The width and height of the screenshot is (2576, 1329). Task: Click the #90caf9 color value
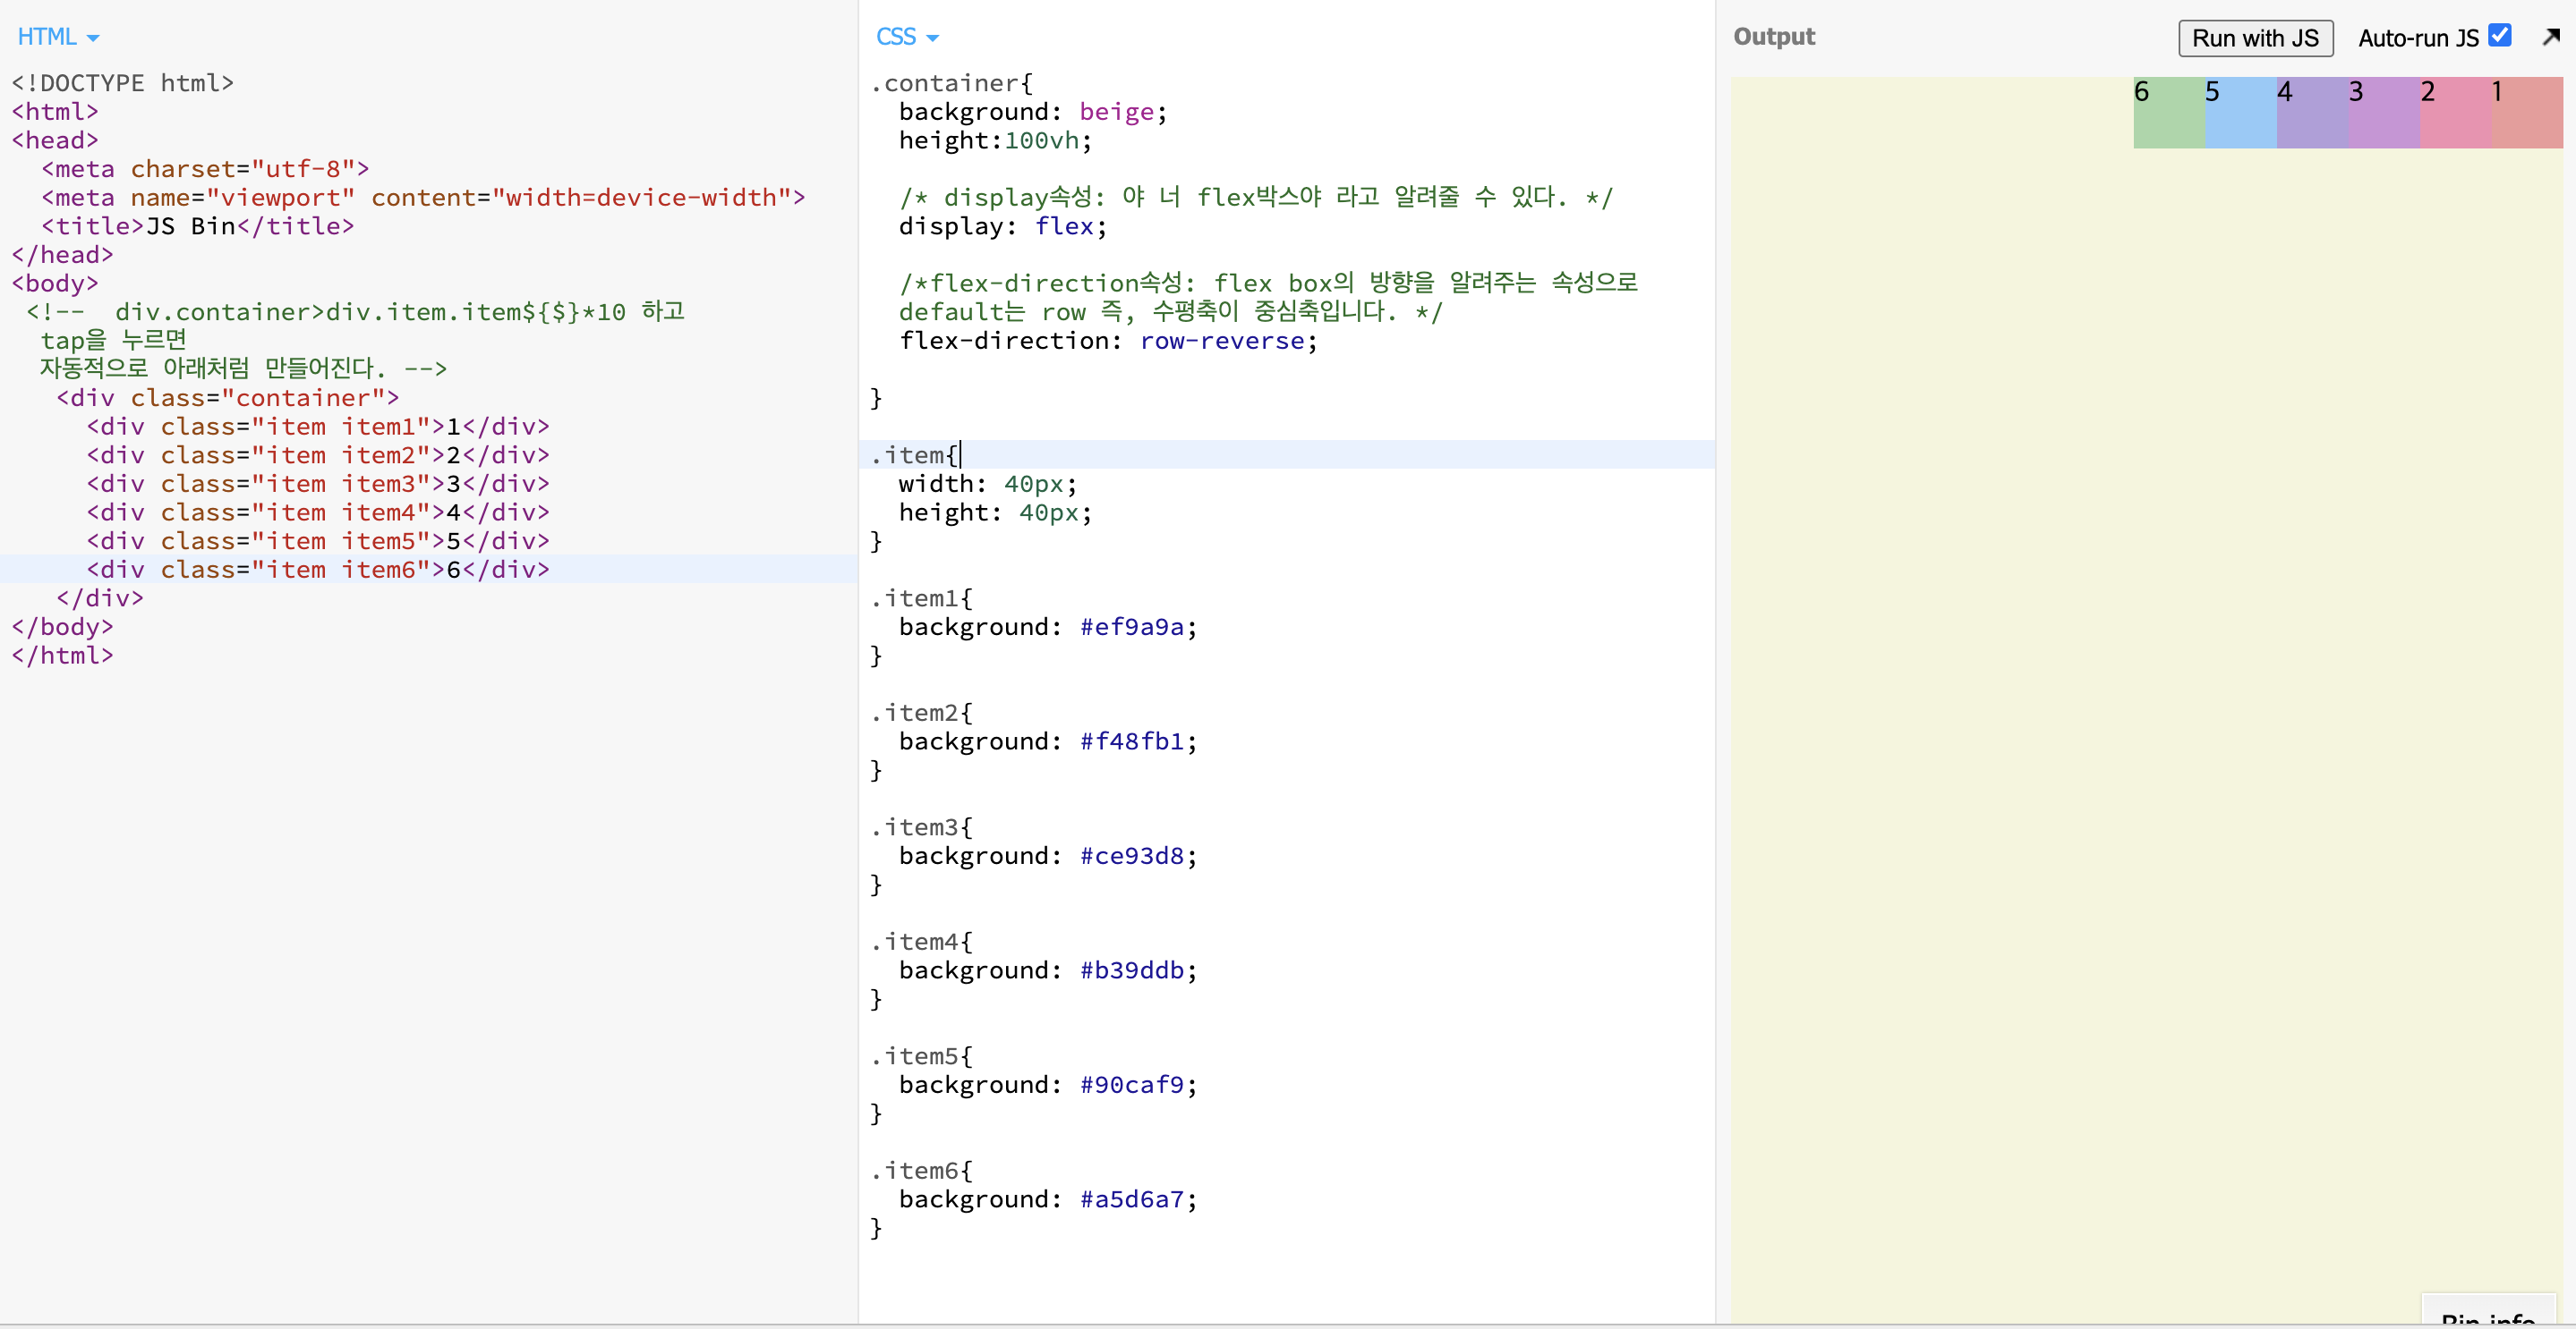(x=1131, y=1084)
